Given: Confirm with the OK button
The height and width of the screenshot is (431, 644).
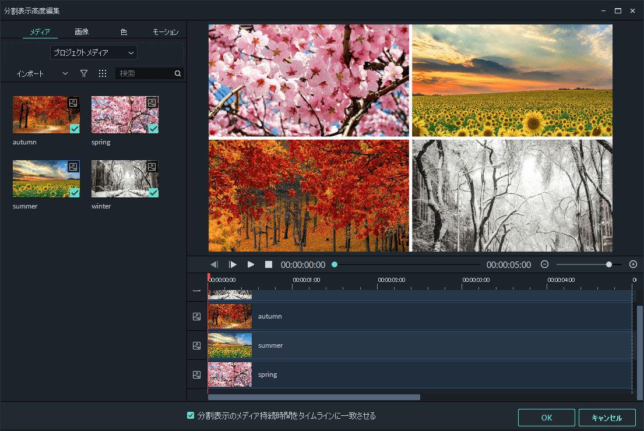Looking at the screenshot, I should click(x=546, y=418).
